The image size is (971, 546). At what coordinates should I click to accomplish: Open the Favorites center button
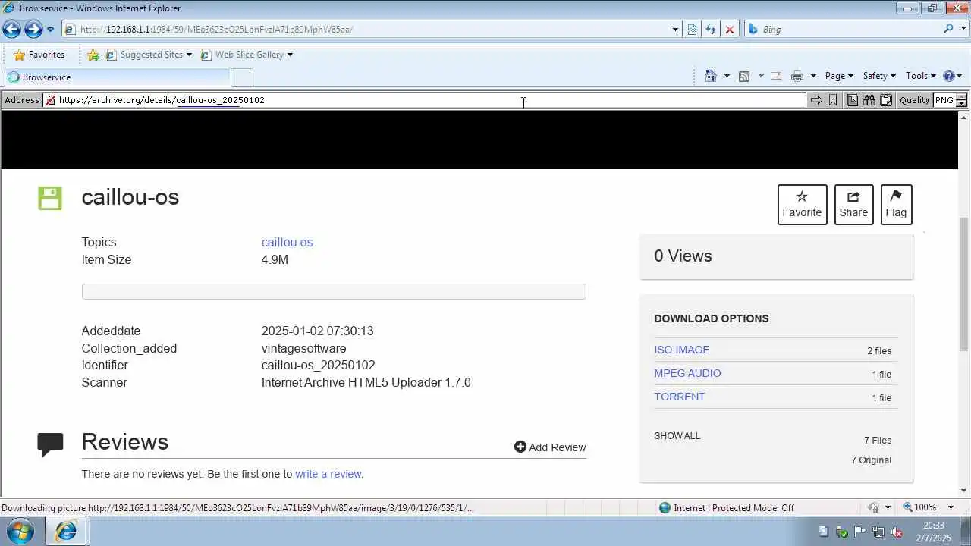tap(39, 55)
